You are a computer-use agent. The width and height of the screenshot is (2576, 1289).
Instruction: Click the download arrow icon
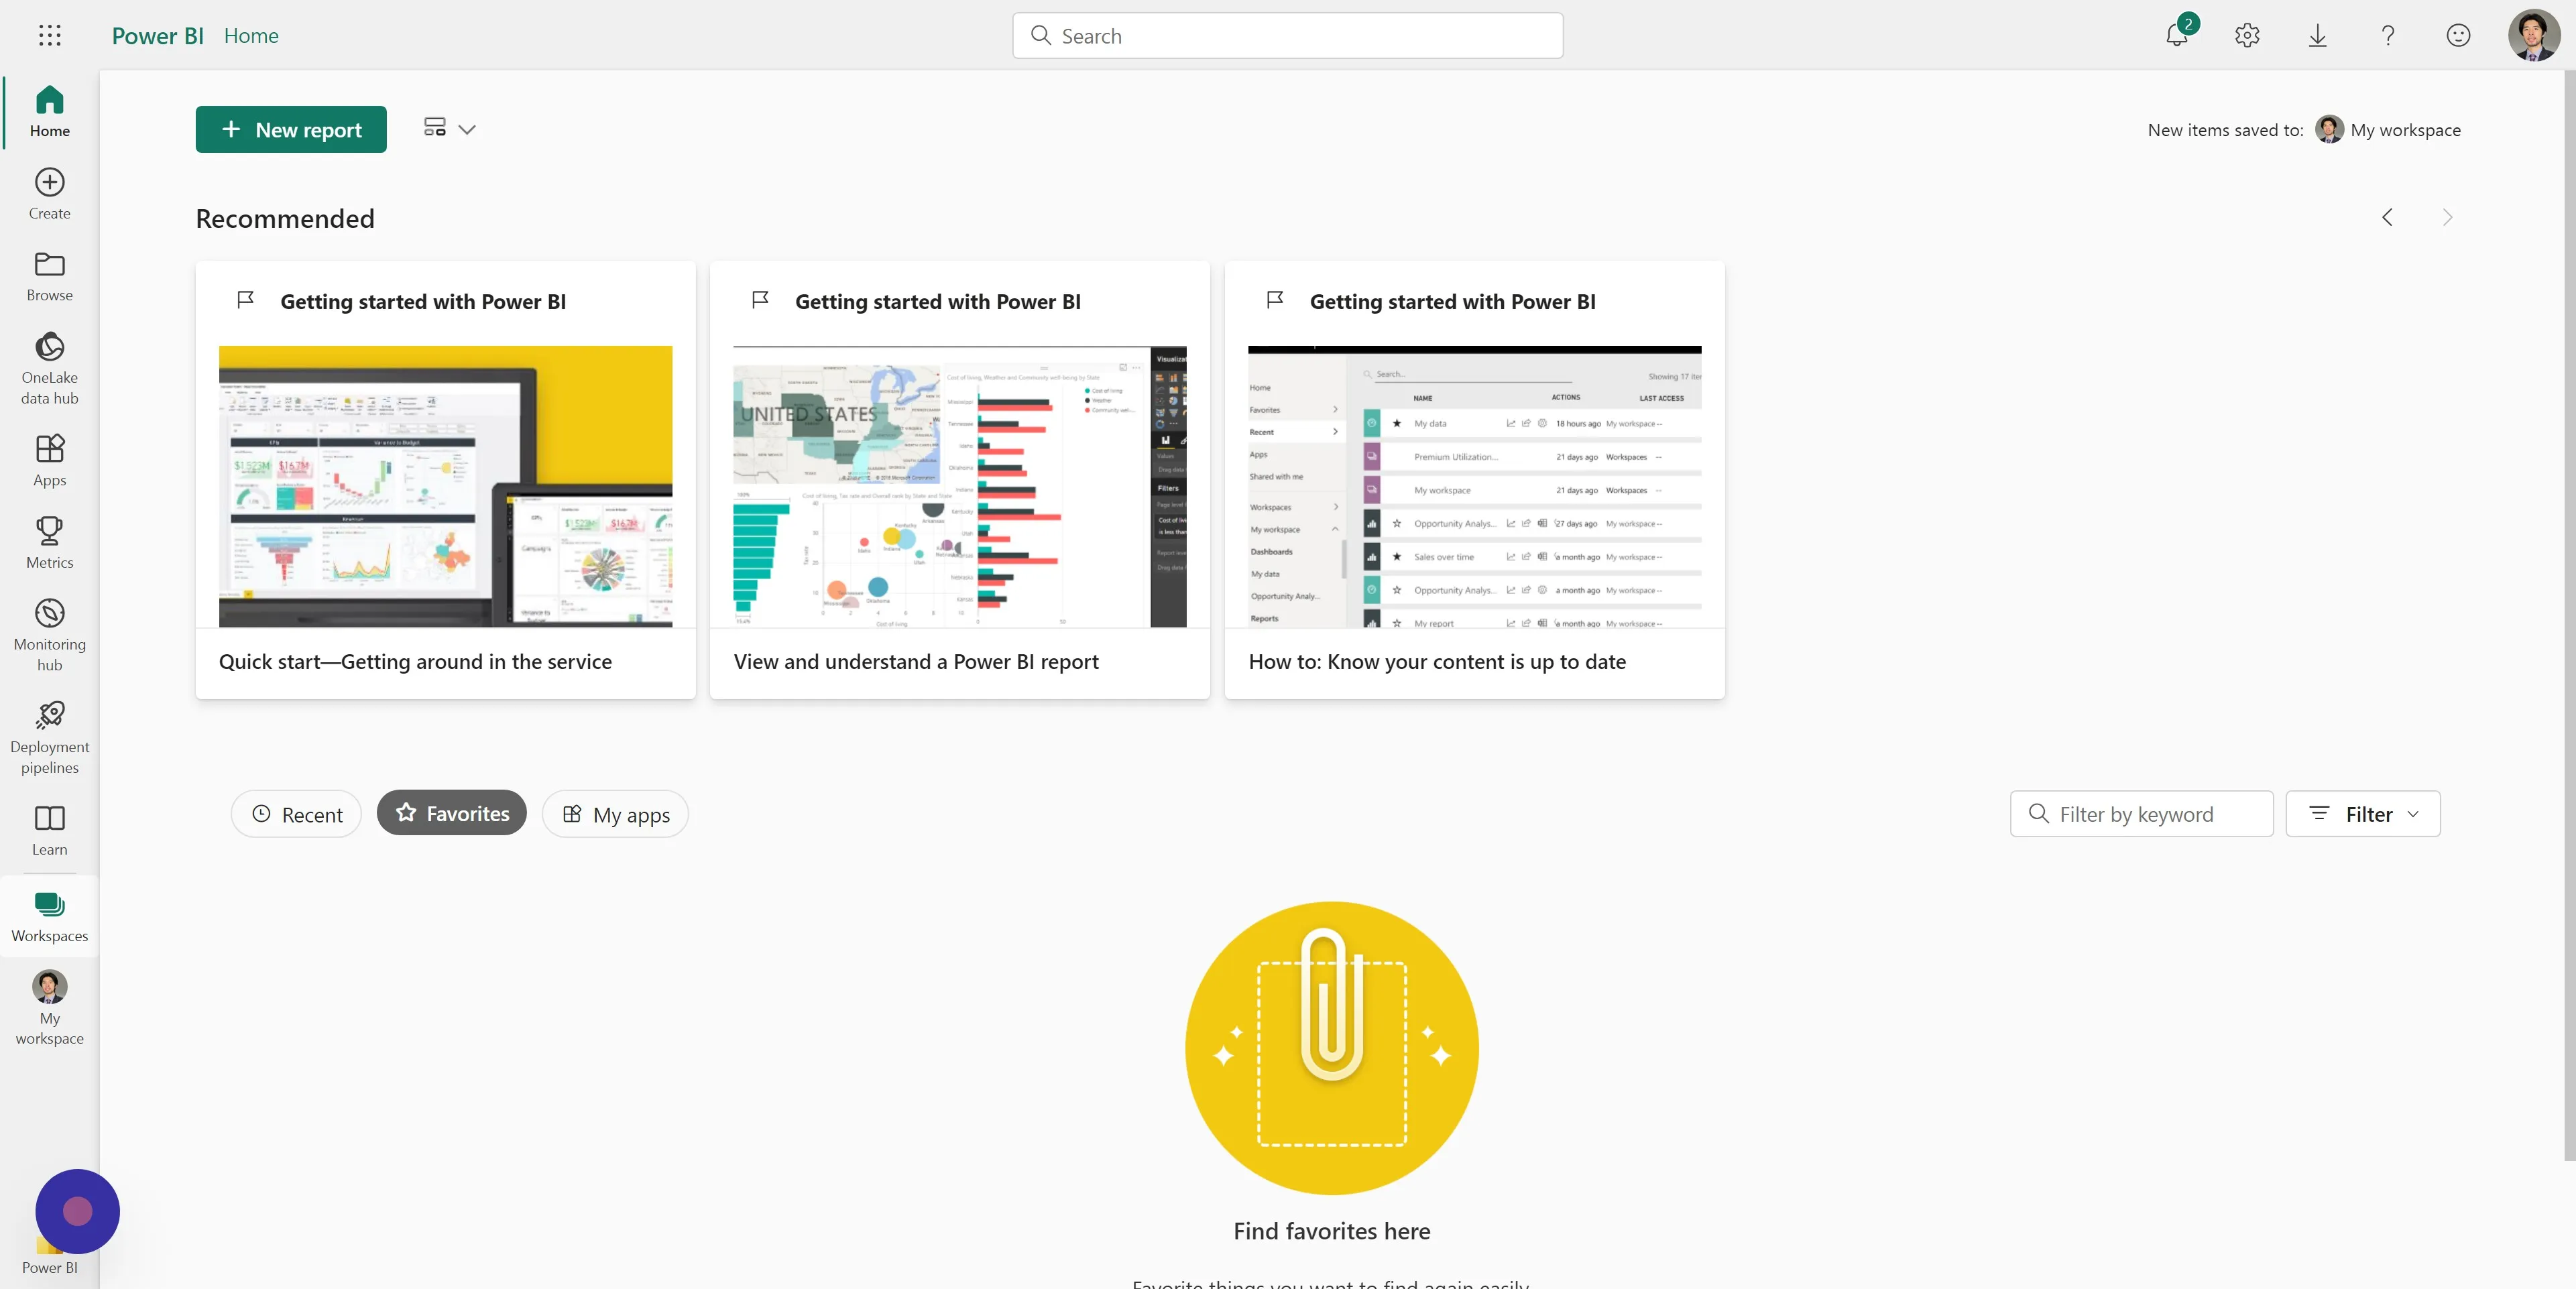click(2317, 36)
